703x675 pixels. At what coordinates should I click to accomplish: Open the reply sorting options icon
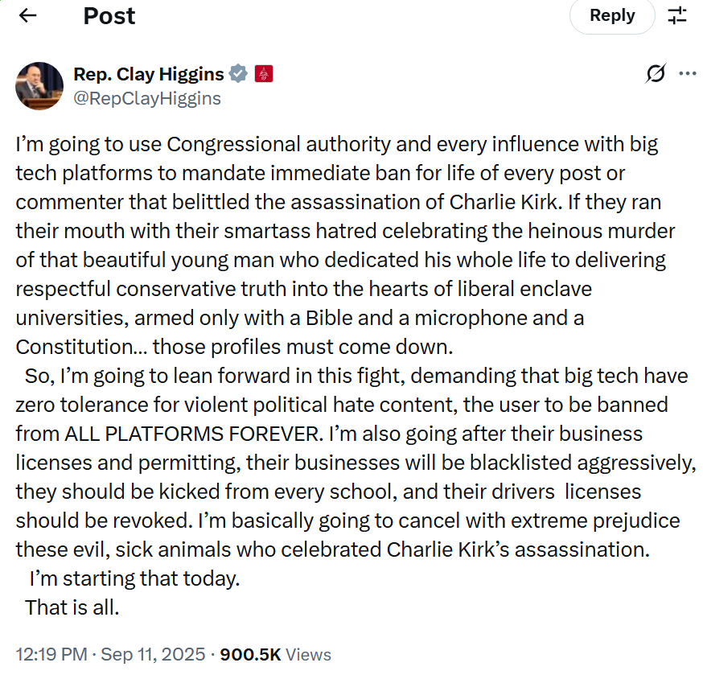(677, 16)
